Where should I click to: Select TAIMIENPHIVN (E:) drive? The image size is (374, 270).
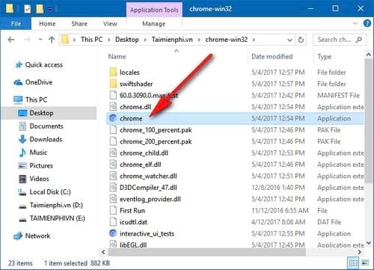click(58, 218)
